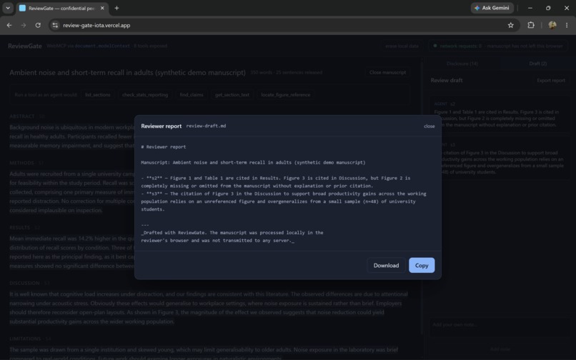Click the RESULTS section heading
Screen dimensions: 576x360
coord(20,228)
